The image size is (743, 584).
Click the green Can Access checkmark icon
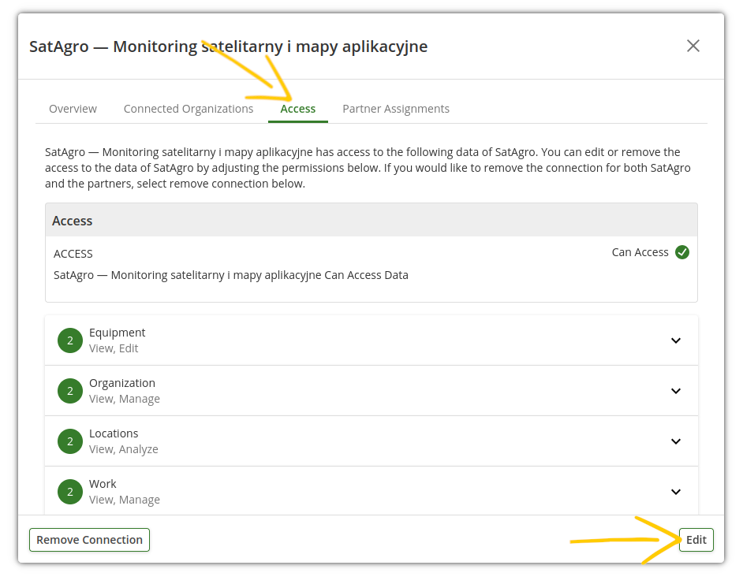(682, 252)
